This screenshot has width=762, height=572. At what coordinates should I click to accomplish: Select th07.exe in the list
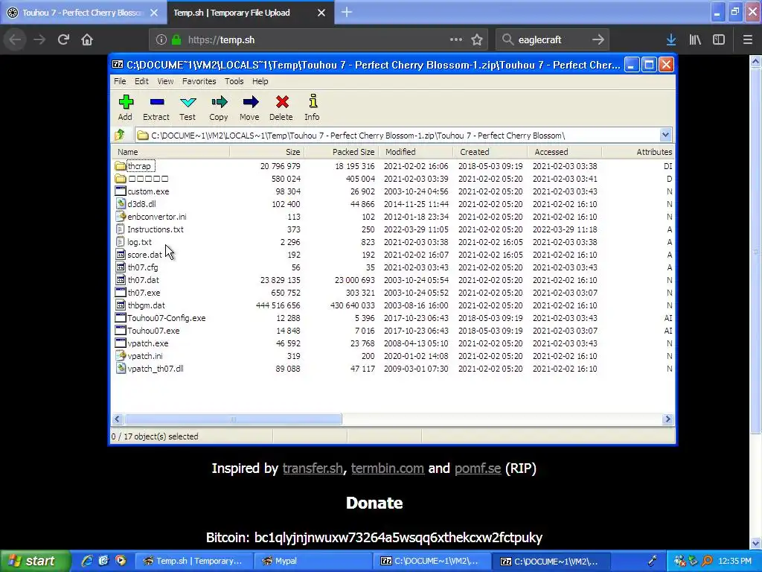(144, 292)
